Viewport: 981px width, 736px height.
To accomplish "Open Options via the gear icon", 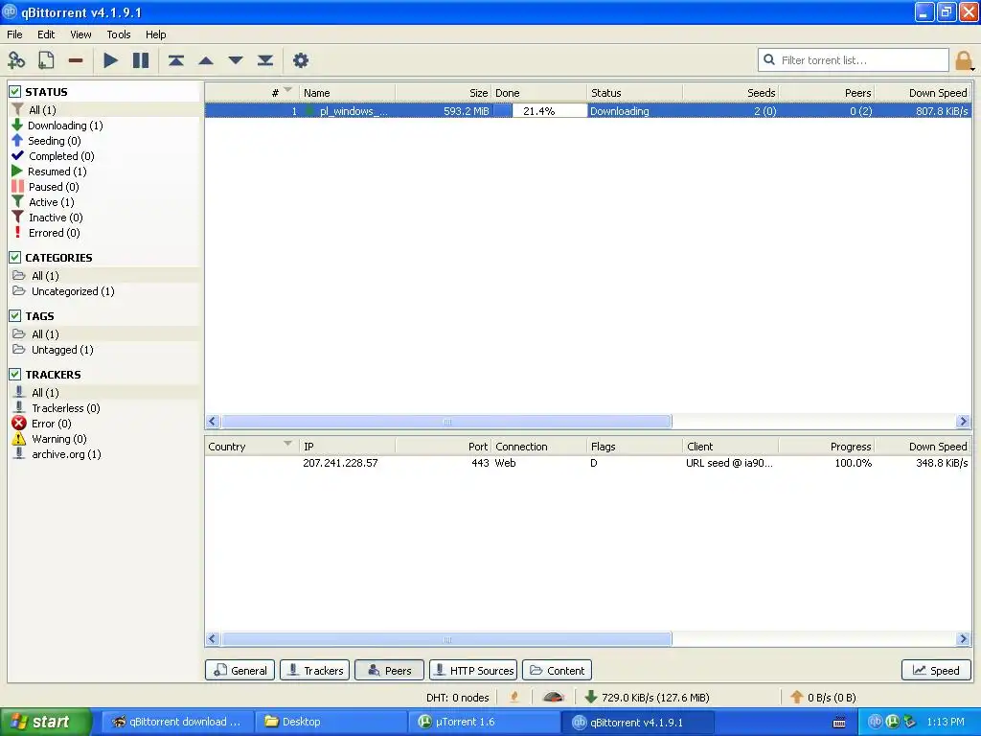I will [301, 60].
